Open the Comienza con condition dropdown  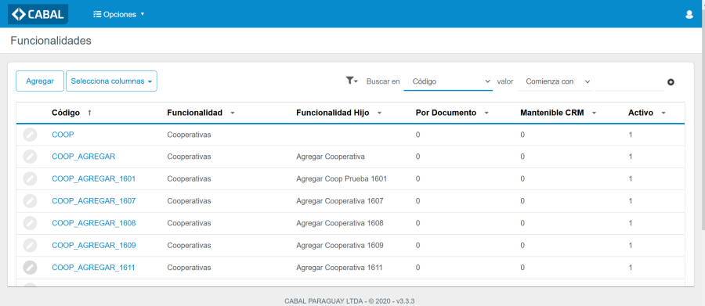tap(555, 81)
